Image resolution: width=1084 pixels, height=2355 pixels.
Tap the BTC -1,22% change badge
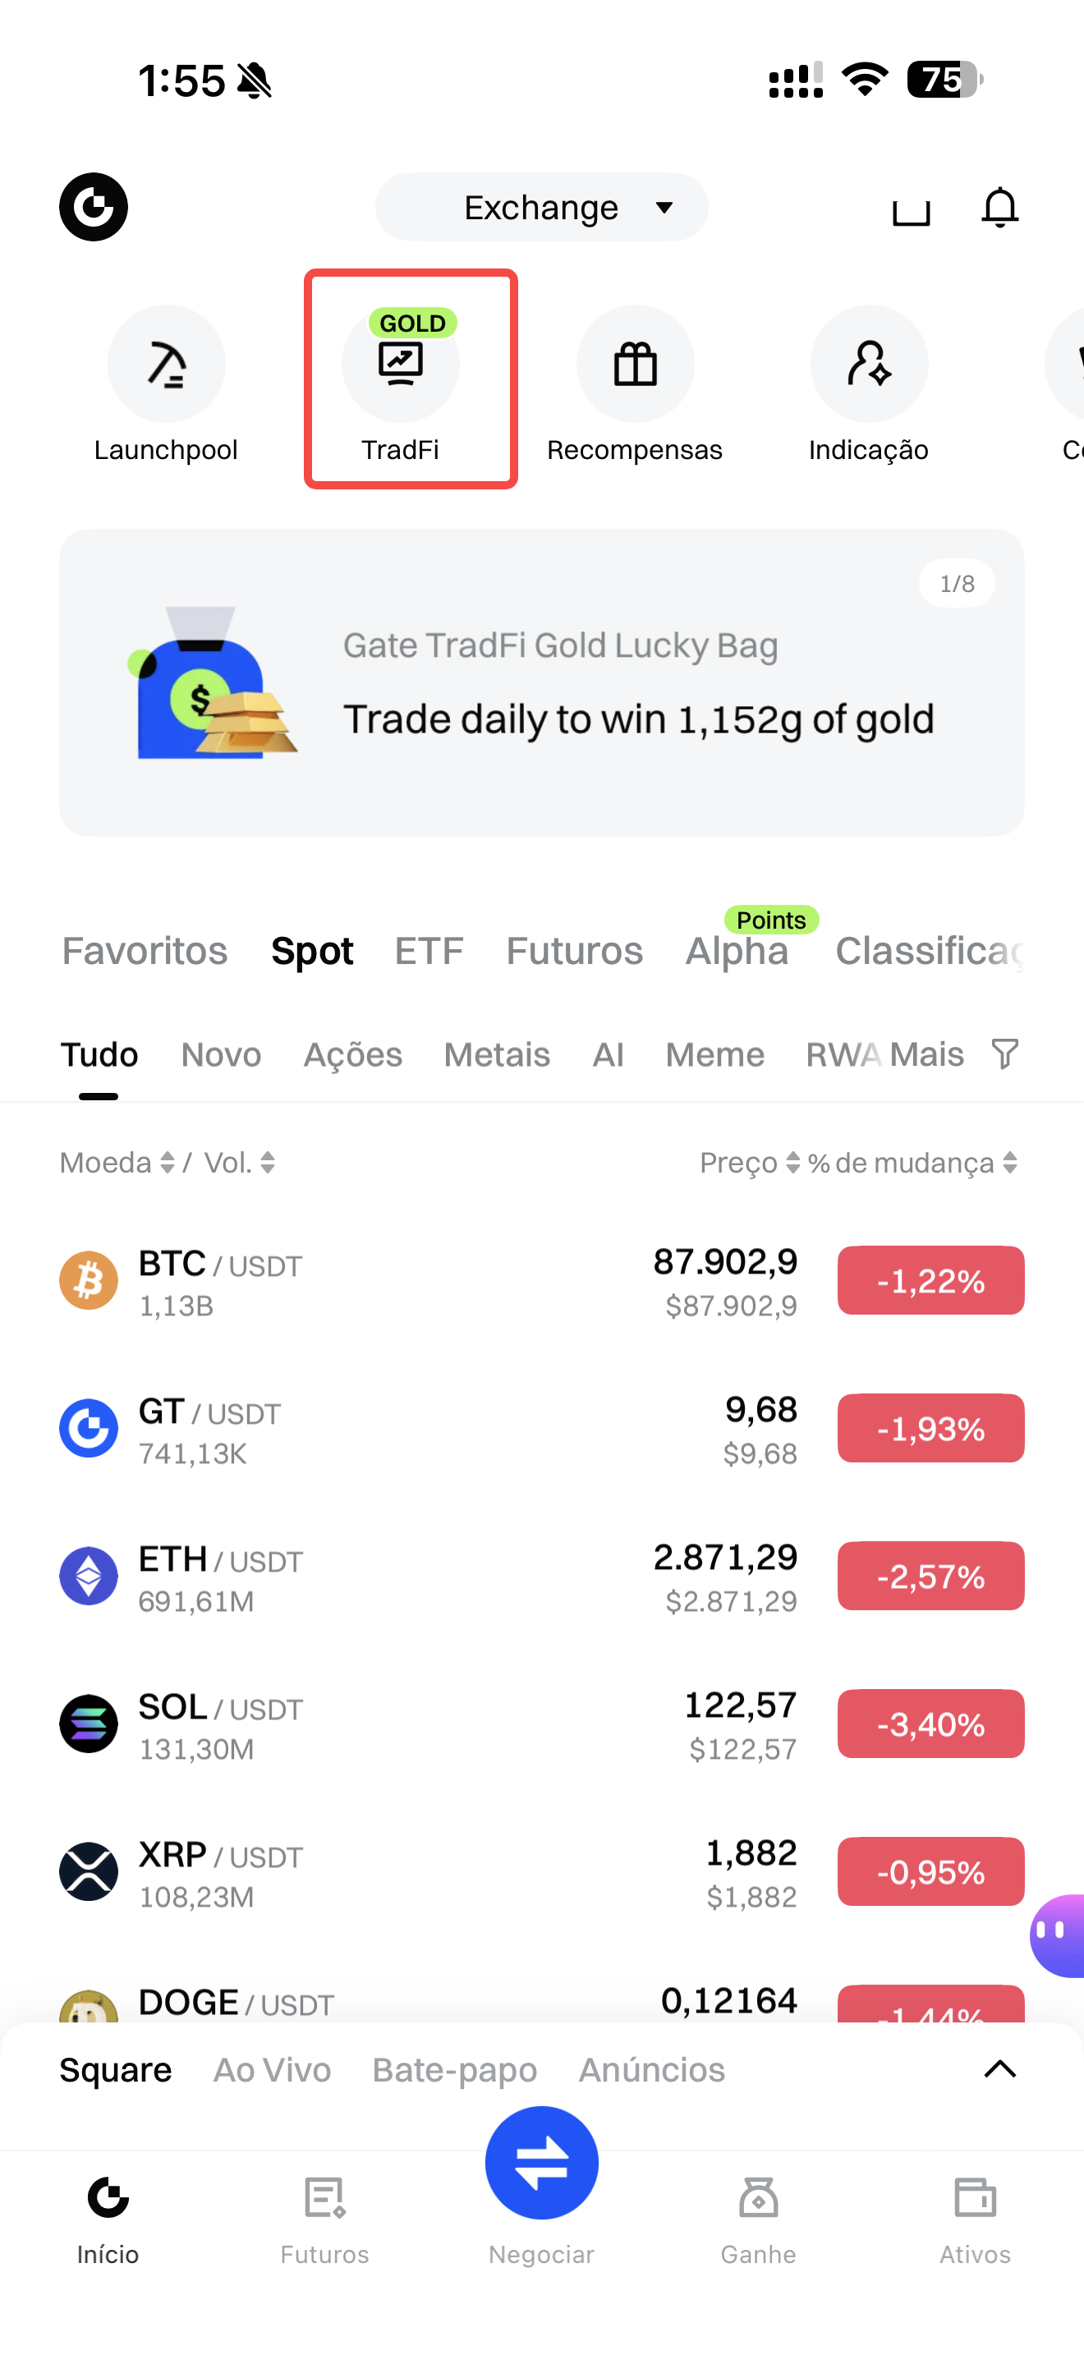click(x=930, y=1281)
